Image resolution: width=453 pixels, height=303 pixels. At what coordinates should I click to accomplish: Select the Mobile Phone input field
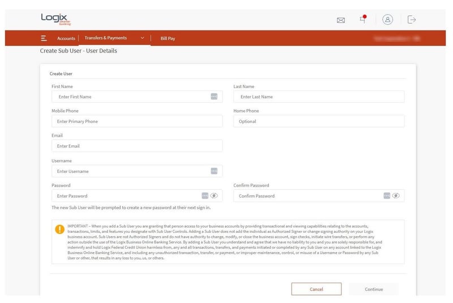[136, 121]
